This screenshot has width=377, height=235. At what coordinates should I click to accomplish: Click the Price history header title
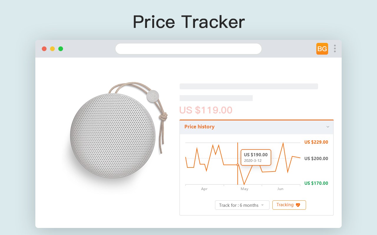(x=199, y=127)
